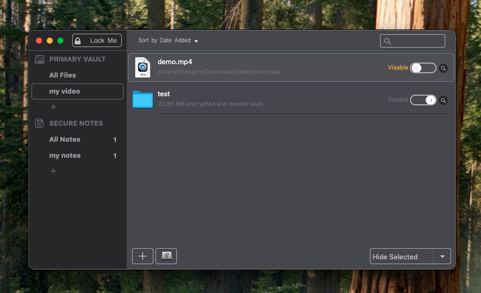
Task: Click the gray Visable label for test
Action: pyautogui.click(x=398, y=99)
